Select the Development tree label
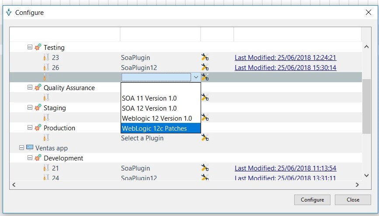 pyautogui.click(x=63, y=158)
